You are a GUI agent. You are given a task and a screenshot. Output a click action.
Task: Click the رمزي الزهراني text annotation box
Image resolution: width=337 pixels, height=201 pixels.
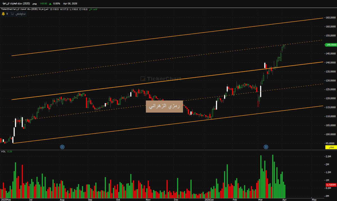click(x=164, y=107)
